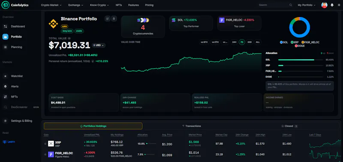Click the SOL top performer icon
This screenshot has width=343, height=162.
coord(174,20)
